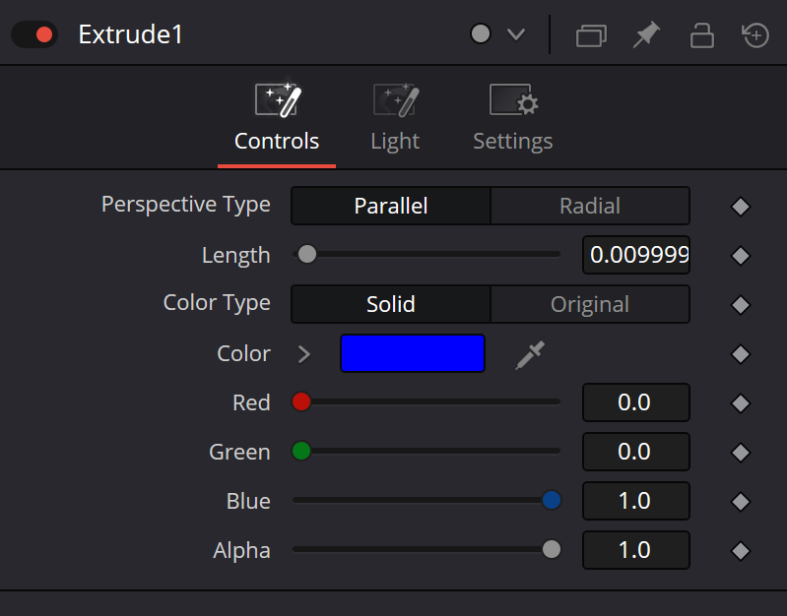Switch to the Controls tab
The height and width of the screenshot is (616, 787).
coord(277,119)
